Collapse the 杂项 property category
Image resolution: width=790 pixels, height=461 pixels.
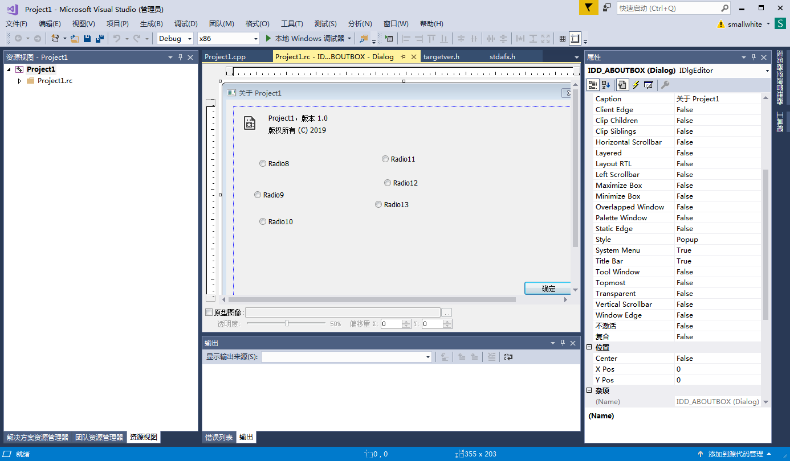point(589,390)
